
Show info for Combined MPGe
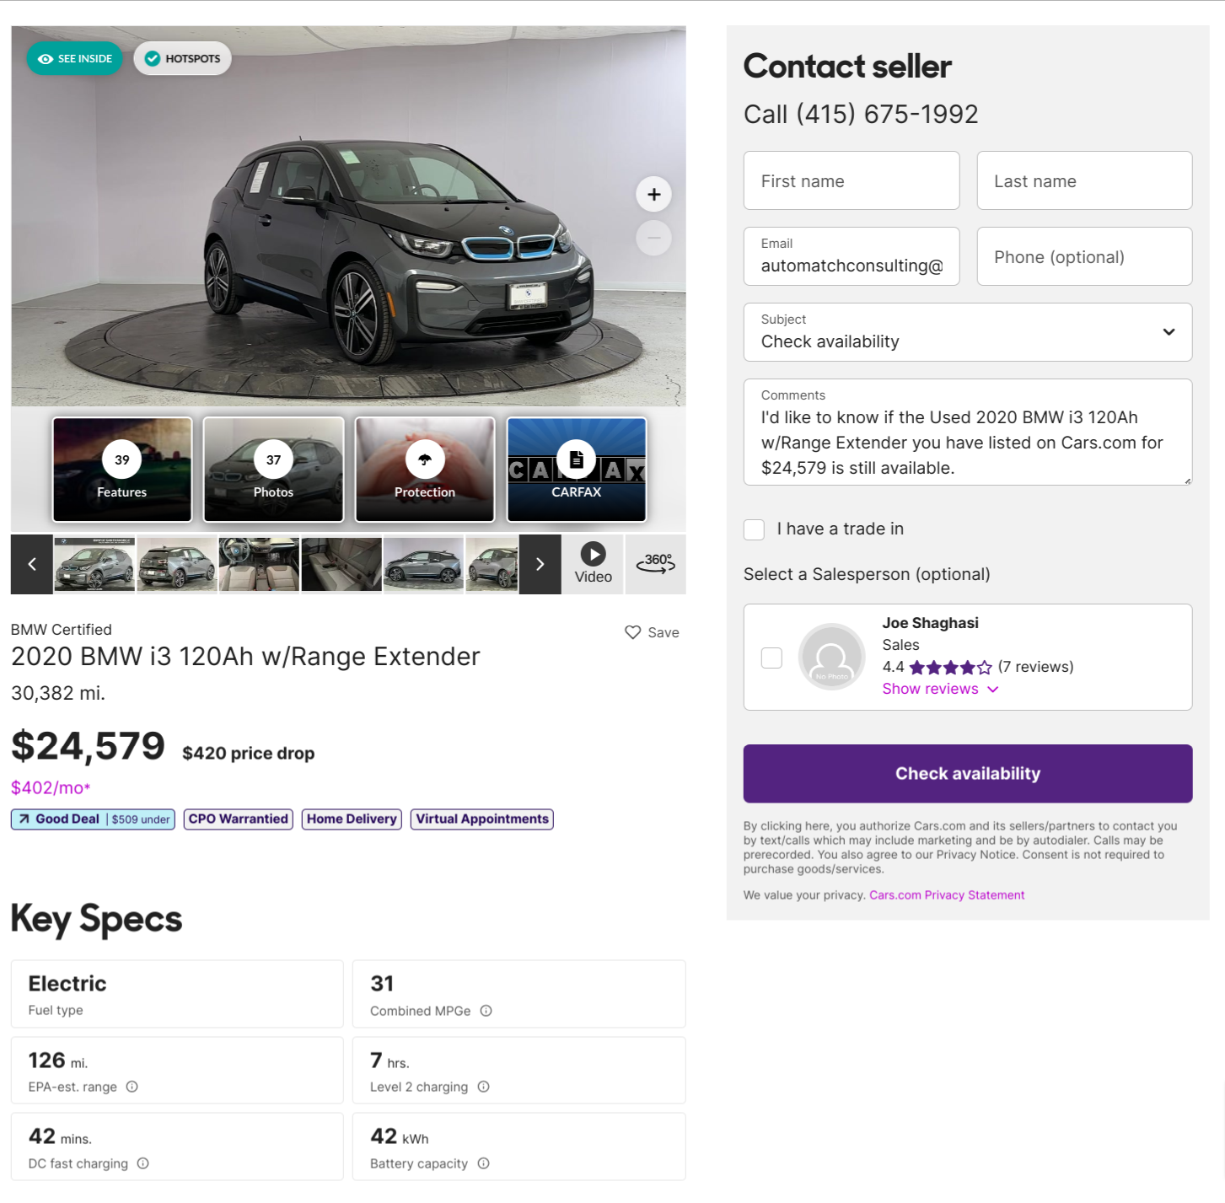[486, 1011]
